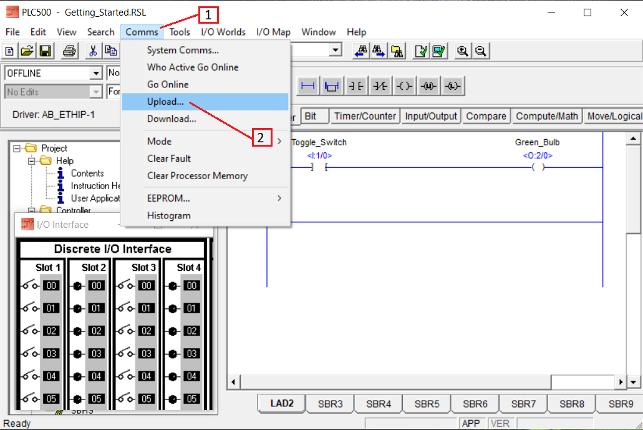Open the SBR3 ladder file tab
The width and height of the screenshot is (643, 430).
(330, 404)
